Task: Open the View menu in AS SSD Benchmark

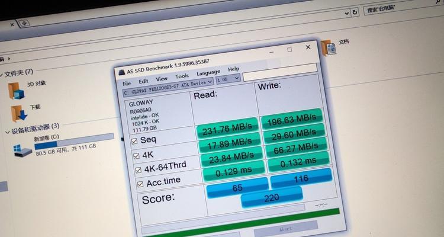Action: click(x=162, y=79)
